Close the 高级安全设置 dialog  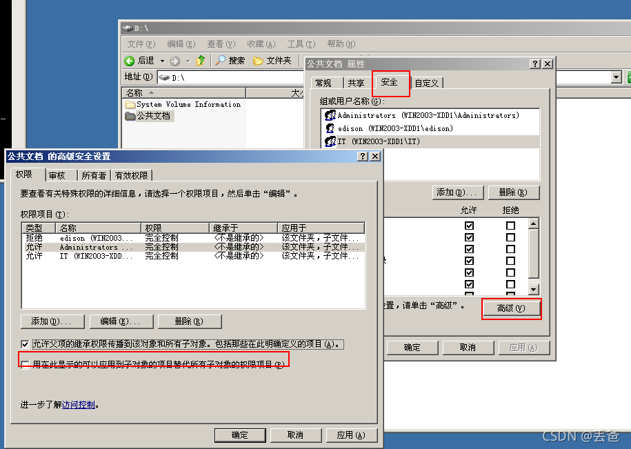(375, 156)
